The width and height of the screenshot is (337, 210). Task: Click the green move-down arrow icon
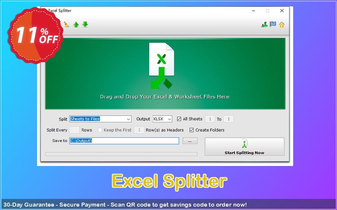85,25
